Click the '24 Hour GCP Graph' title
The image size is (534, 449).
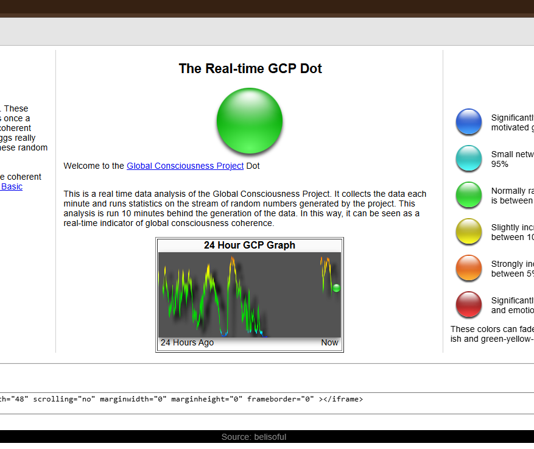tap(250, 246)
